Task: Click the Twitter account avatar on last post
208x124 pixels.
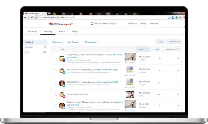Action: coord(62,106)
